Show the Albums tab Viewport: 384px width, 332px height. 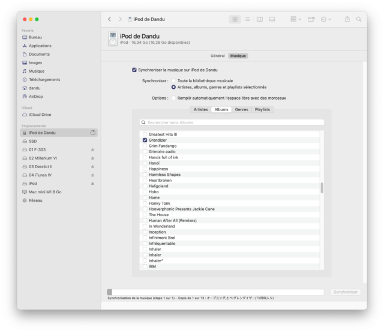[x=221, y=109]
